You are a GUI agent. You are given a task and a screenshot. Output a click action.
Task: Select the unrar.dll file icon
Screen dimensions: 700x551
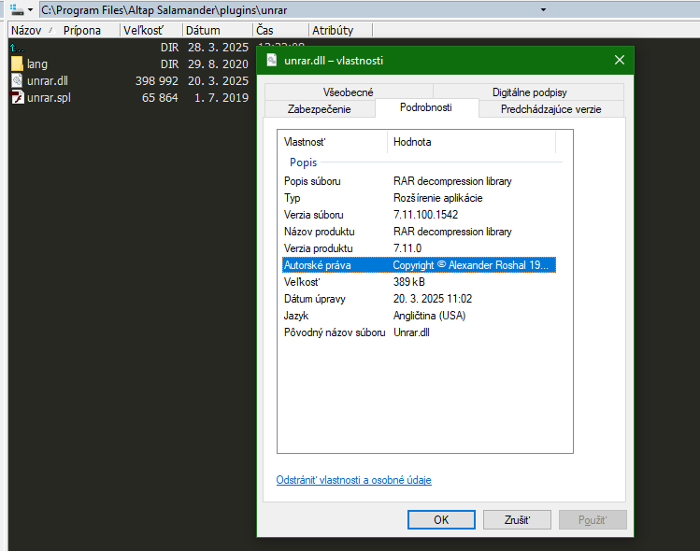point(17,80)
